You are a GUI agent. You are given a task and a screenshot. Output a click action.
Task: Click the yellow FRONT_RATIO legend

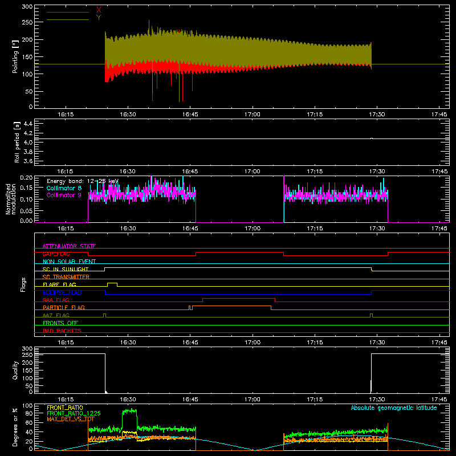(x=65, y=408)
